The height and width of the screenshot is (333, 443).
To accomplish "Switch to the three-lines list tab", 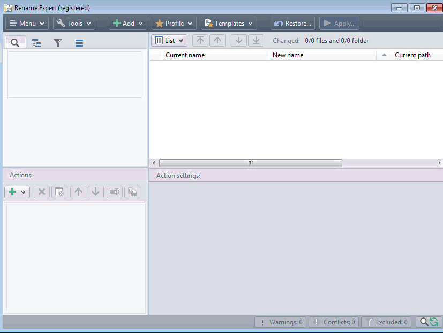I will coord(79,43).
